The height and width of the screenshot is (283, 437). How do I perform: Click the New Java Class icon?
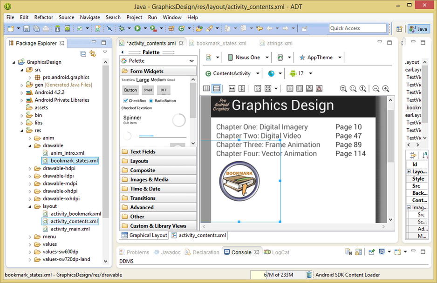pos(181,28)
